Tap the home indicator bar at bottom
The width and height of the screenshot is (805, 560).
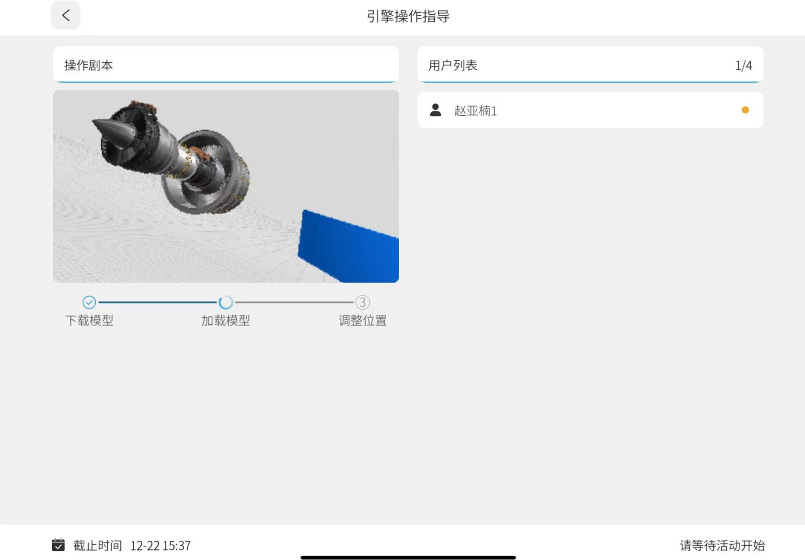(408, 557)
